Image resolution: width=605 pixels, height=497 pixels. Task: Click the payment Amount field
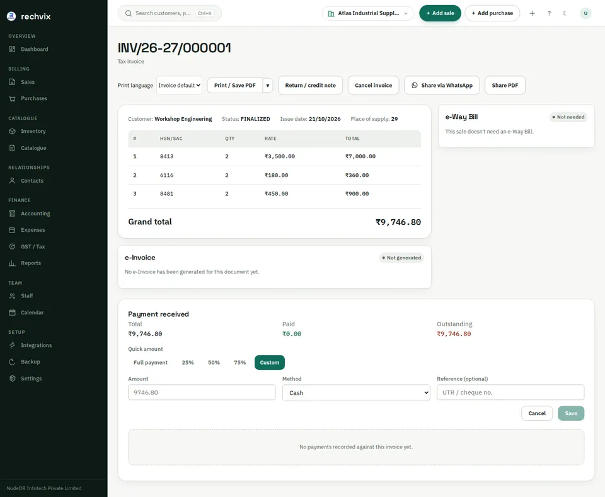(202, 392)
